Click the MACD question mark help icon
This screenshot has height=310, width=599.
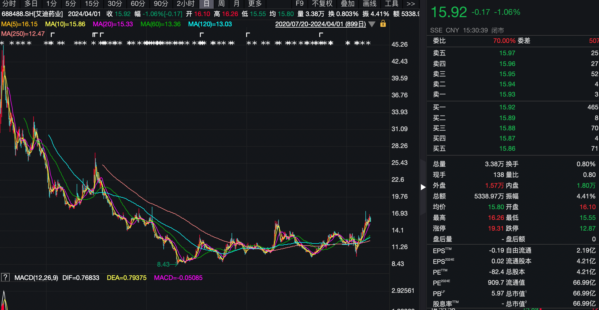[x=5, y=277]
